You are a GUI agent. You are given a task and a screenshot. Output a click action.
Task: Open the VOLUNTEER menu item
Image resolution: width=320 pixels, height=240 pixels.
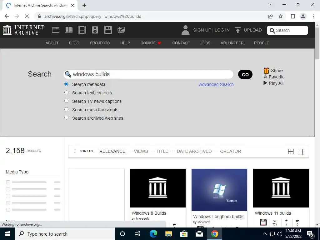click(x=232, y=43)
